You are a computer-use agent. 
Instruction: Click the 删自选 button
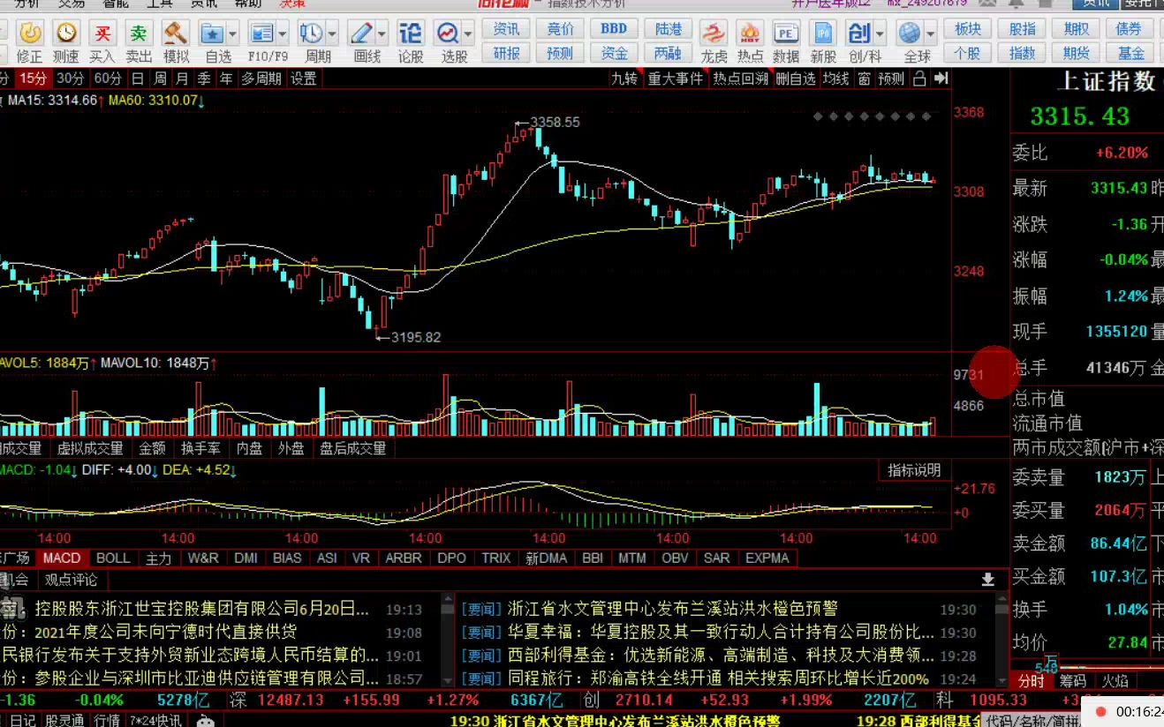(796, 79)
